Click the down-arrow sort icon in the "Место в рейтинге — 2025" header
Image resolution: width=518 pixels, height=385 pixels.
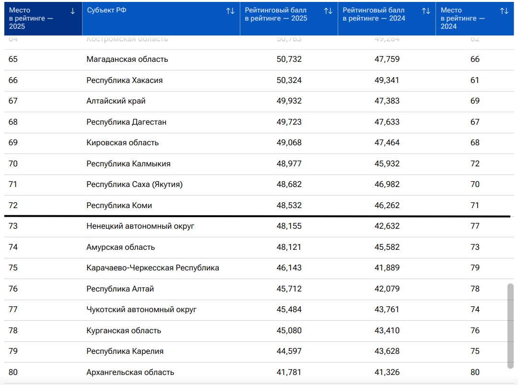coord(73,11)
